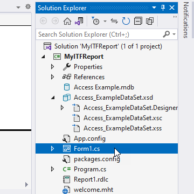Collapse the MyITFReport project
Viewport: 194px width, 194px height.
43,57
